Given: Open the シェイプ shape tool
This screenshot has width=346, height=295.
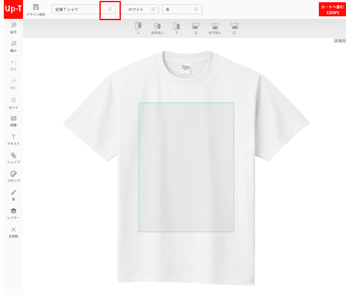Looking at the screenshot, I should point(13,158).
